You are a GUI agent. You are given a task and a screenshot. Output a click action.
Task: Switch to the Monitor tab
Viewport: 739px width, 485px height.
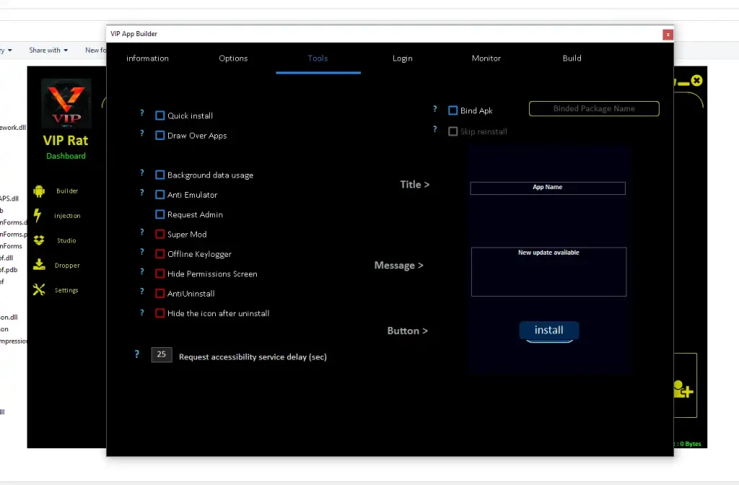coord(486,58)
